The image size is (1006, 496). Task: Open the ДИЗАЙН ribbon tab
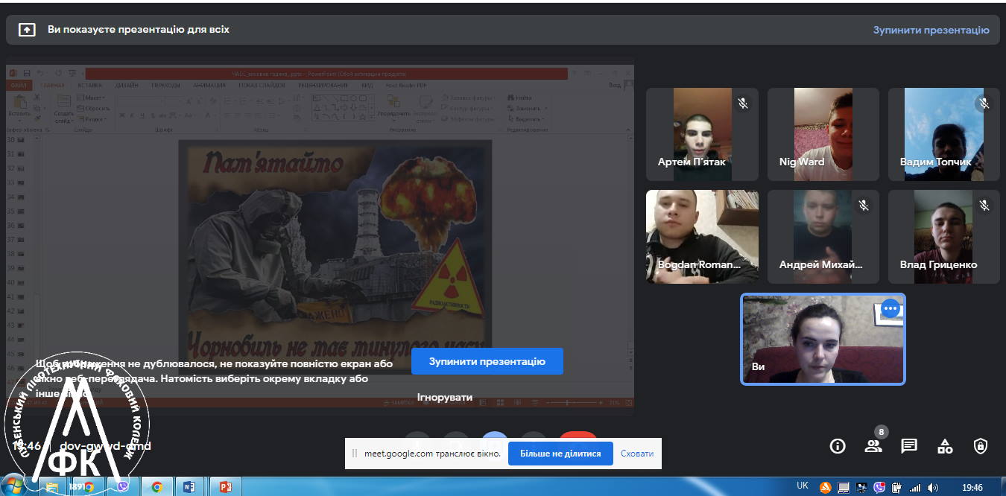[x=127, y=85]
